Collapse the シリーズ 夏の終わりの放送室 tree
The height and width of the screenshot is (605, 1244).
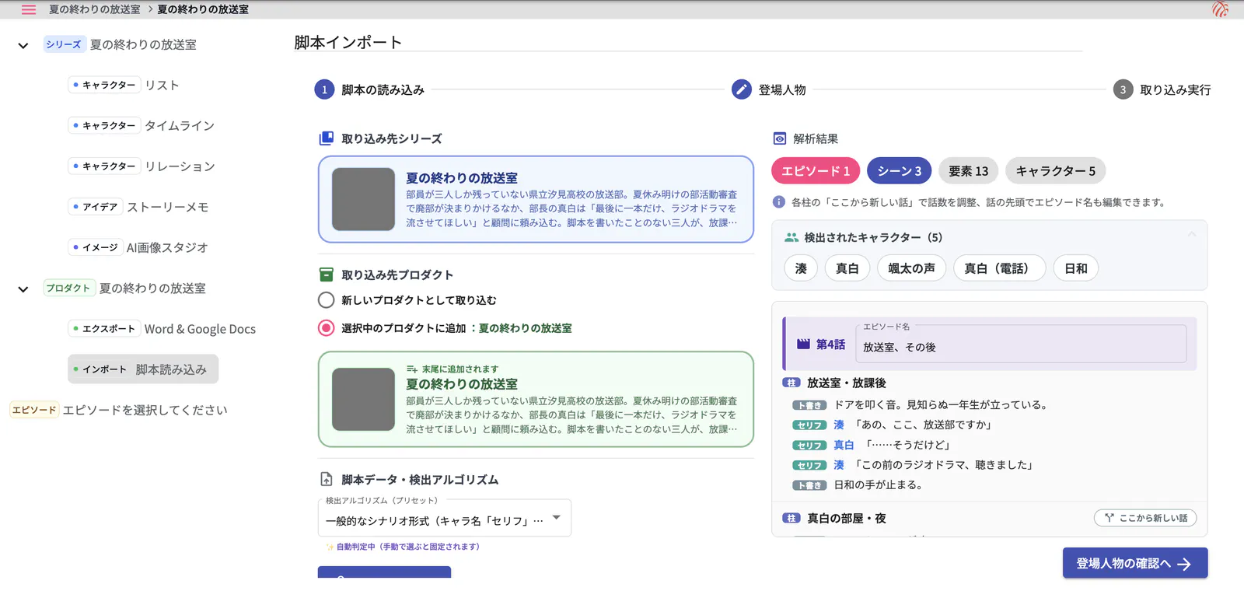[23, 45]
